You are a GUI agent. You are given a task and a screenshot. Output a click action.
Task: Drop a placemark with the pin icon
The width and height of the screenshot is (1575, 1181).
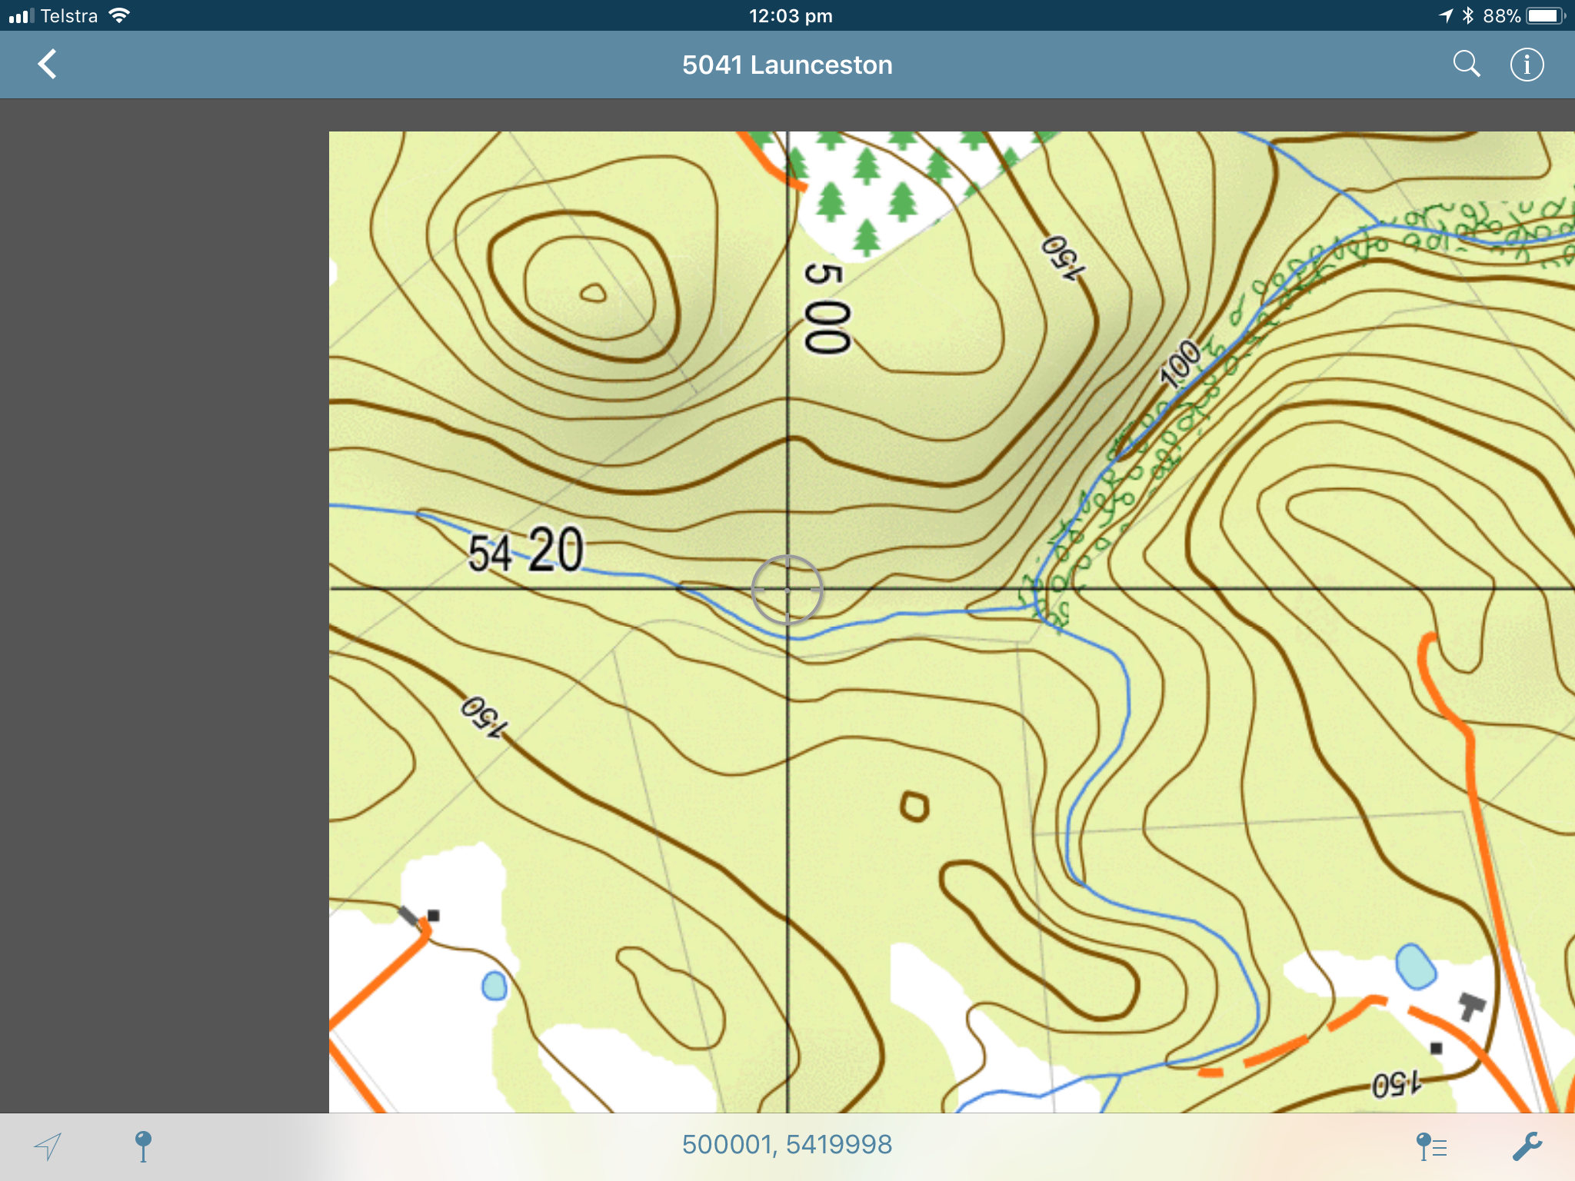tap(143, 1146)
